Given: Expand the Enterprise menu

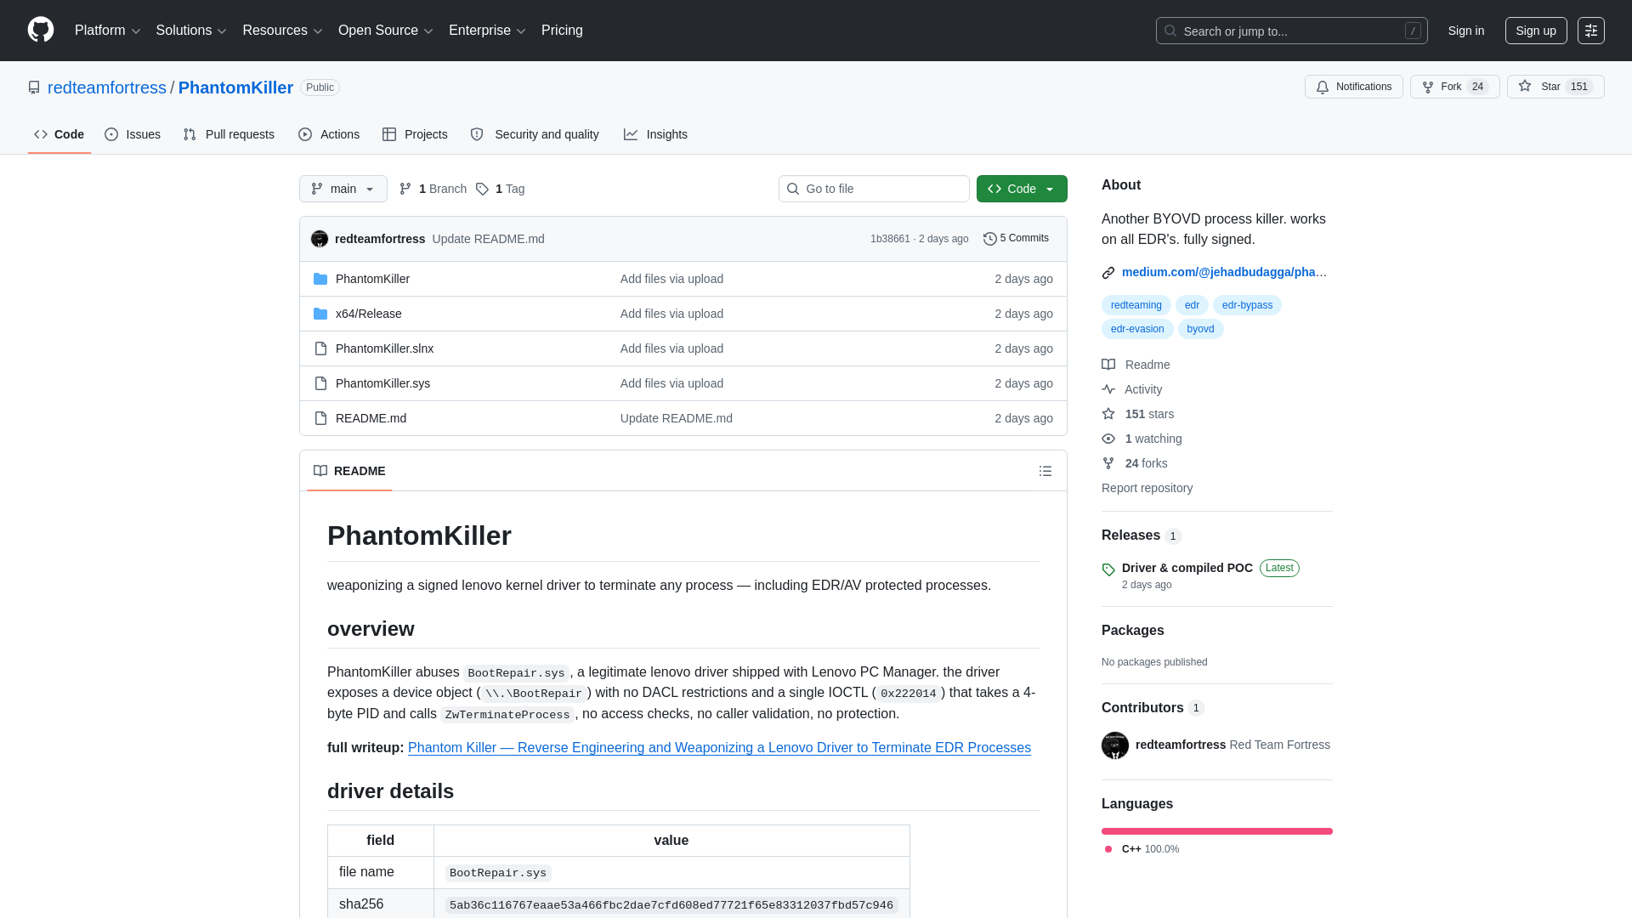Looking at the screenshot, I should pos(487,31).
